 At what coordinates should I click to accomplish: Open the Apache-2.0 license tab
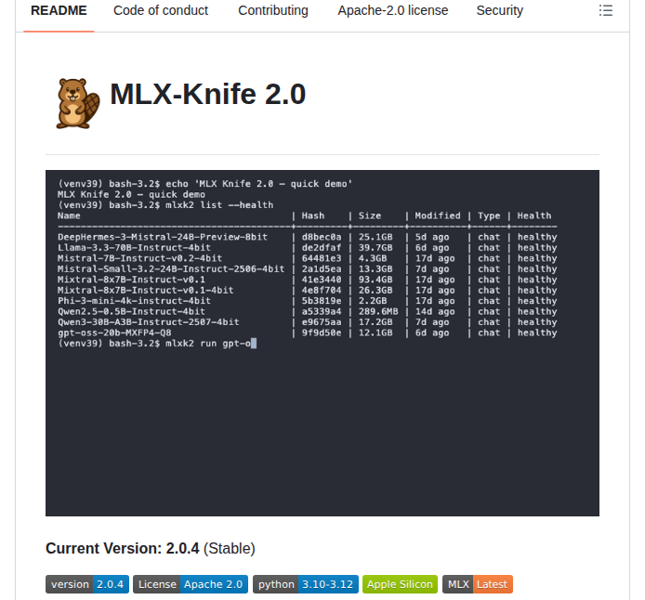pos(393,10)
